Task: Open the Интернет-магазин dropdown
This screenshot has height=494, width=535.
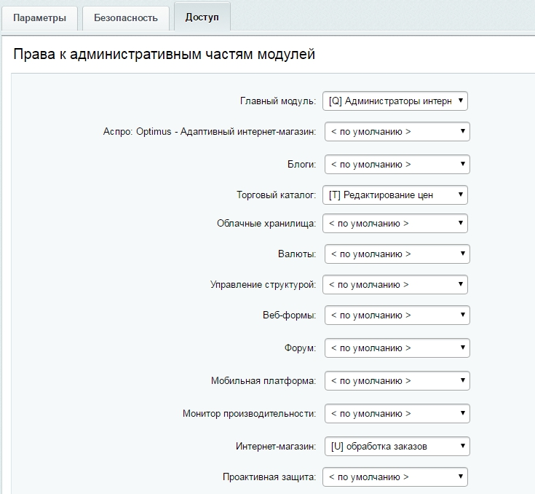Action: tap(397, 446)
